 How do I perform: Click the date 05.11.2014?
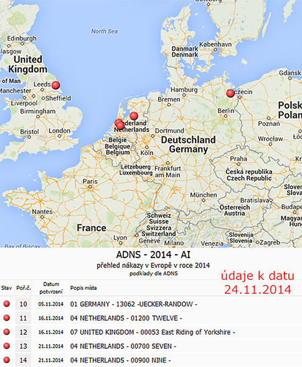[x=51, y=304]
